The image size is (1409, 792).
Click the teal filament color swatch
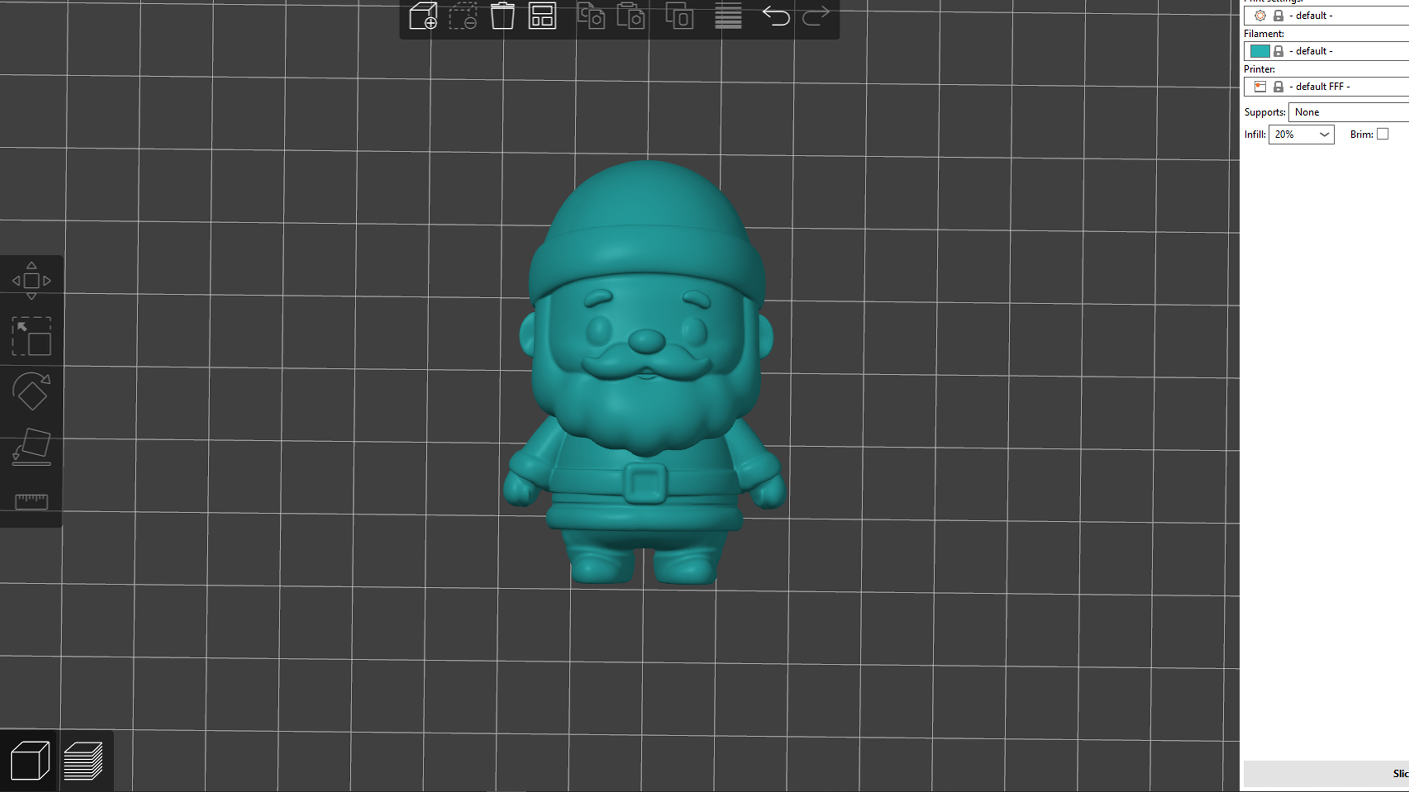point(1260,51)
